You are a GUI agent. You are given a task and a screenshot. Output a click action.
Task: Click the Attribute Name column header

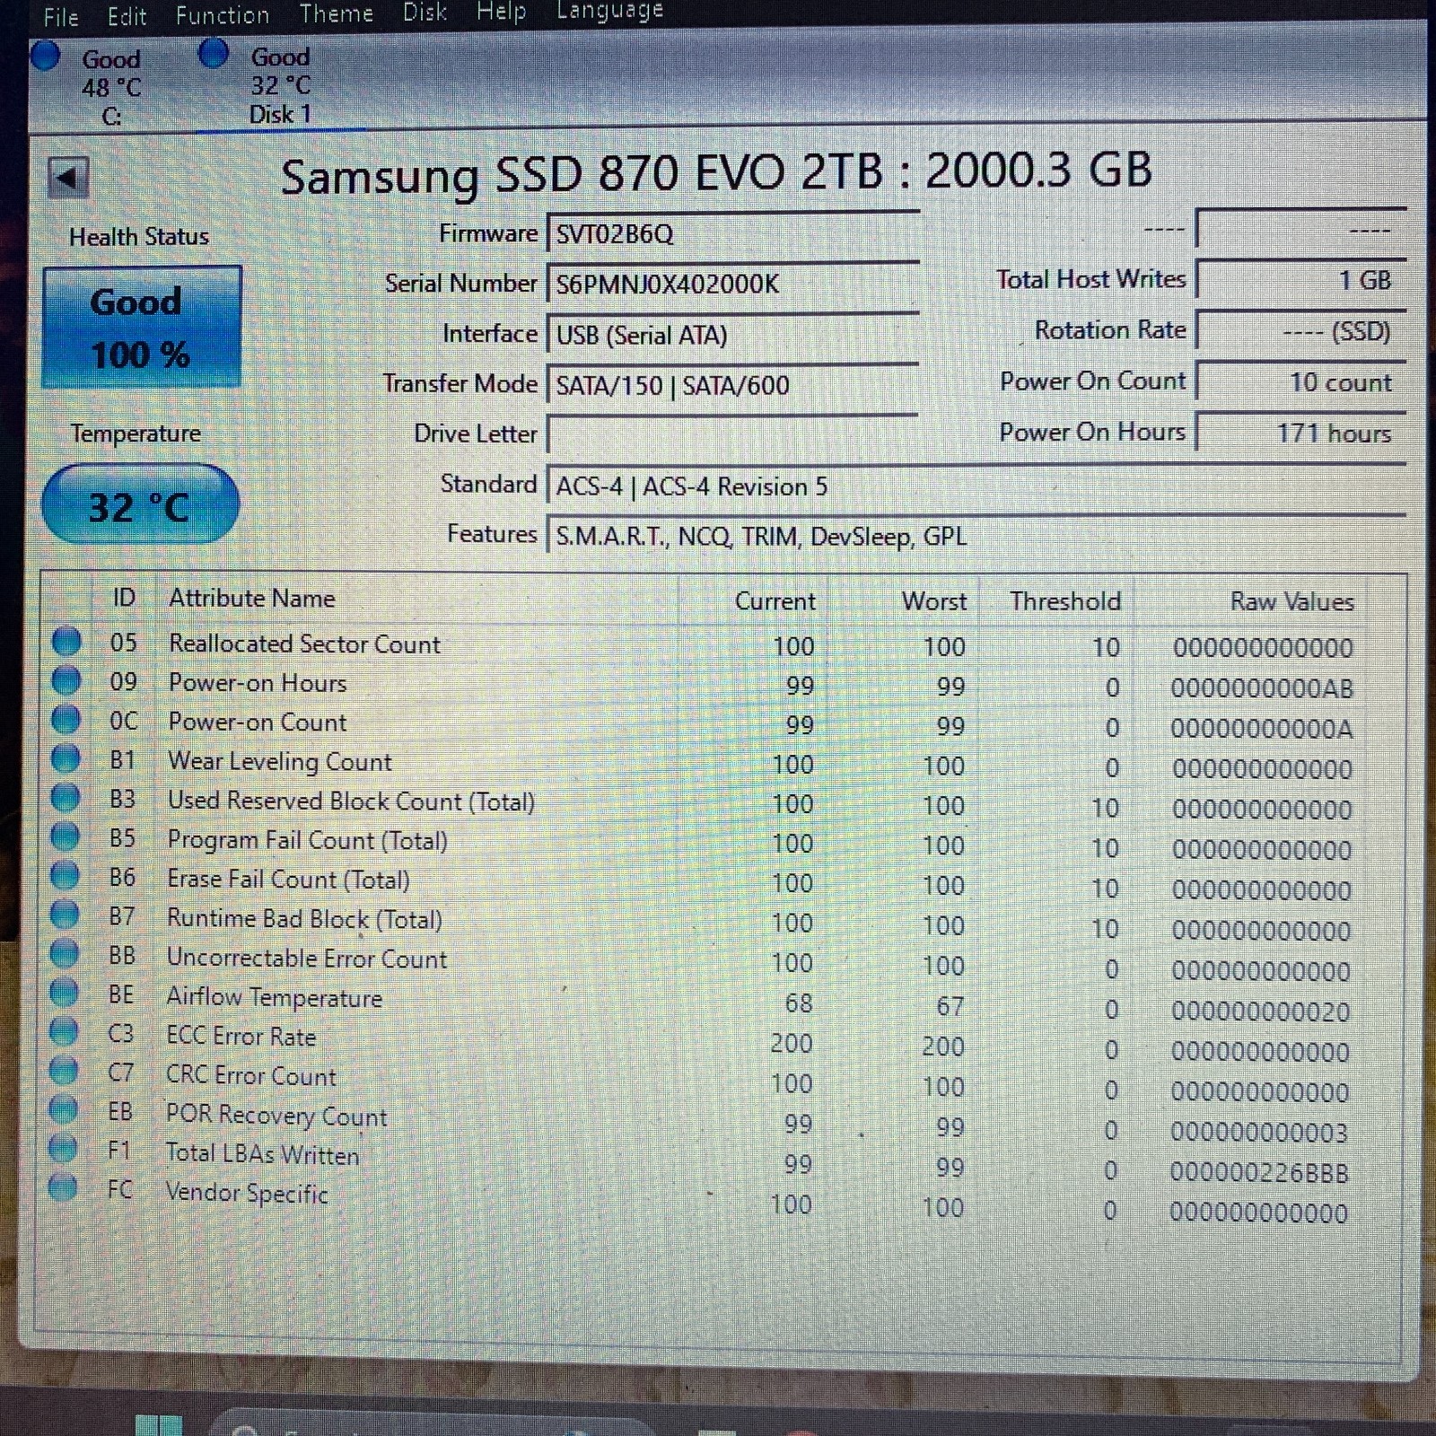point(252,598)
